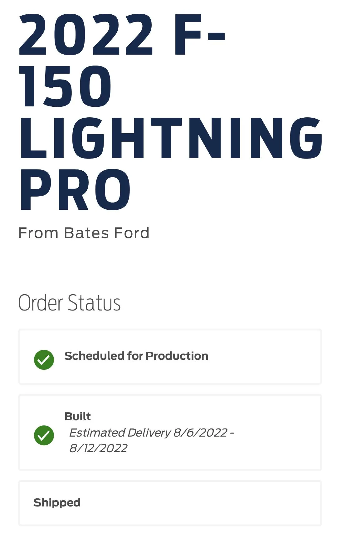351x533 pixels.
Task: Tap the From Bates Ford dealer text
Action: [84, 233]
